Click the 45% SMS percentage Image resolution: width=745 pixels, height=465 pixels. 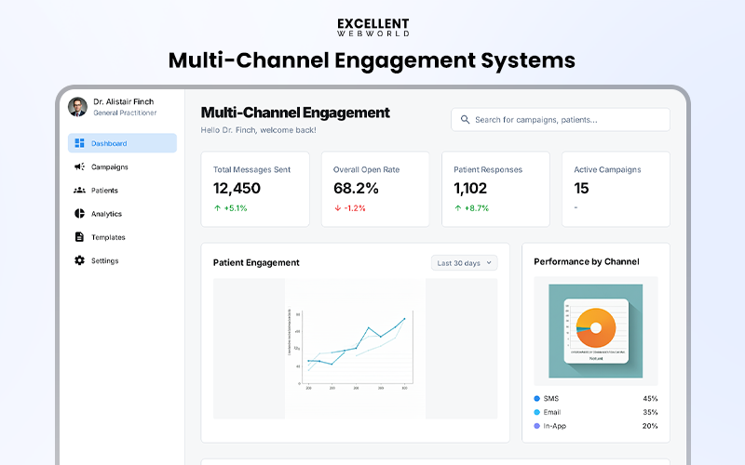click(x=650, y=399)
